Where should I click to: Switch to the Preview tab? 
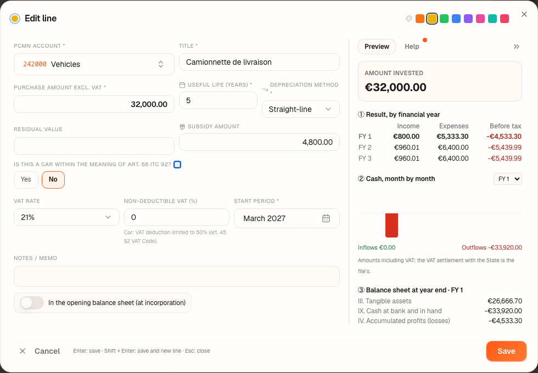[377, 47]
